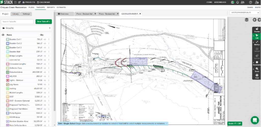This screenshot has height=127, width=261.
Task: Open more options for Pump Bypass
Action: 49,113
